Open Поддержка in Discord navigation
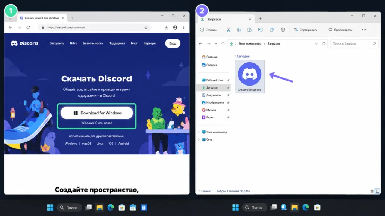This screenshot has width=385, height=216. [117, 43]
